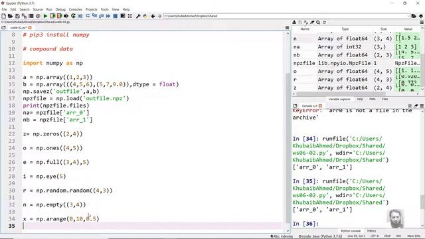Viewport: 425px width, 239px height.
Task: Open the Variable explorer options menu
Action: 422,23
